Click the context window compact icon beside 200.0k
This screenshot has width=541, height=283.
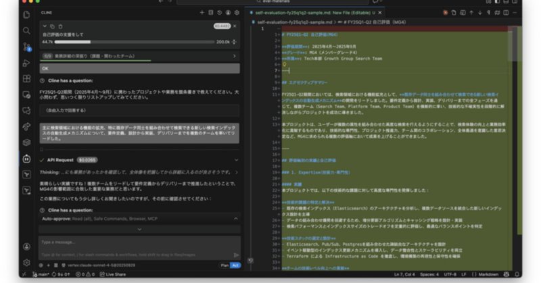click(x=234, y=42)
